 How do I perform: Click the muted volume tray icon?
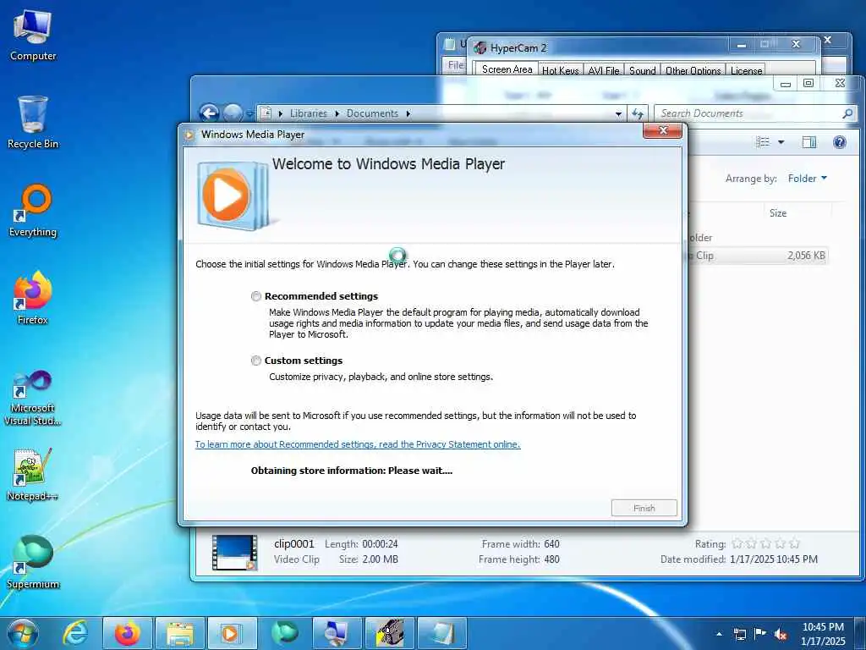(x=781, y=634)
